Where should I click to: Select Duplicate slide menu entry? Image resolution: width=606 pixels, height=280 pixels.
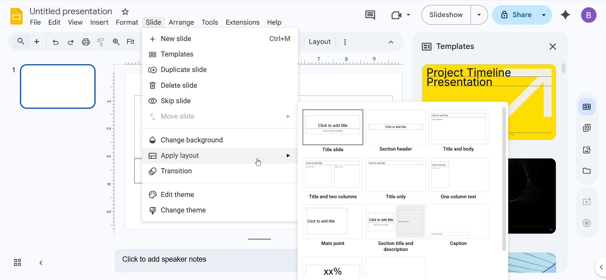click(183, 70)
